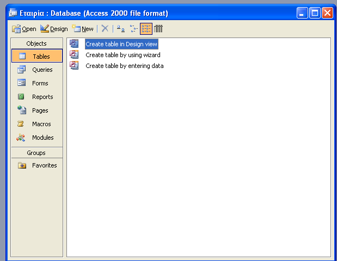Viewport: 337px width, 261px height.
Task: Click the Design view shortcut icon
Action: pyautogui.click(x=74, y=43)
